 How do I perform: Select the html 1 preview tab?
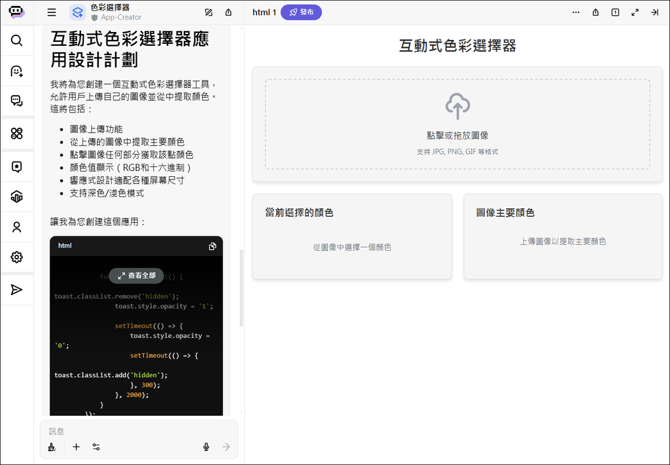pos(264,12)
